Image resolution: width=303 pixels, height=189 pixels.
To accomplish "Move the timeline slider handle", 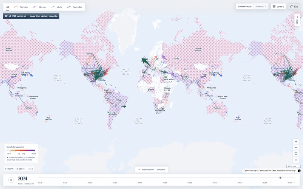I will pyautogui.click(x=280, y=178).
